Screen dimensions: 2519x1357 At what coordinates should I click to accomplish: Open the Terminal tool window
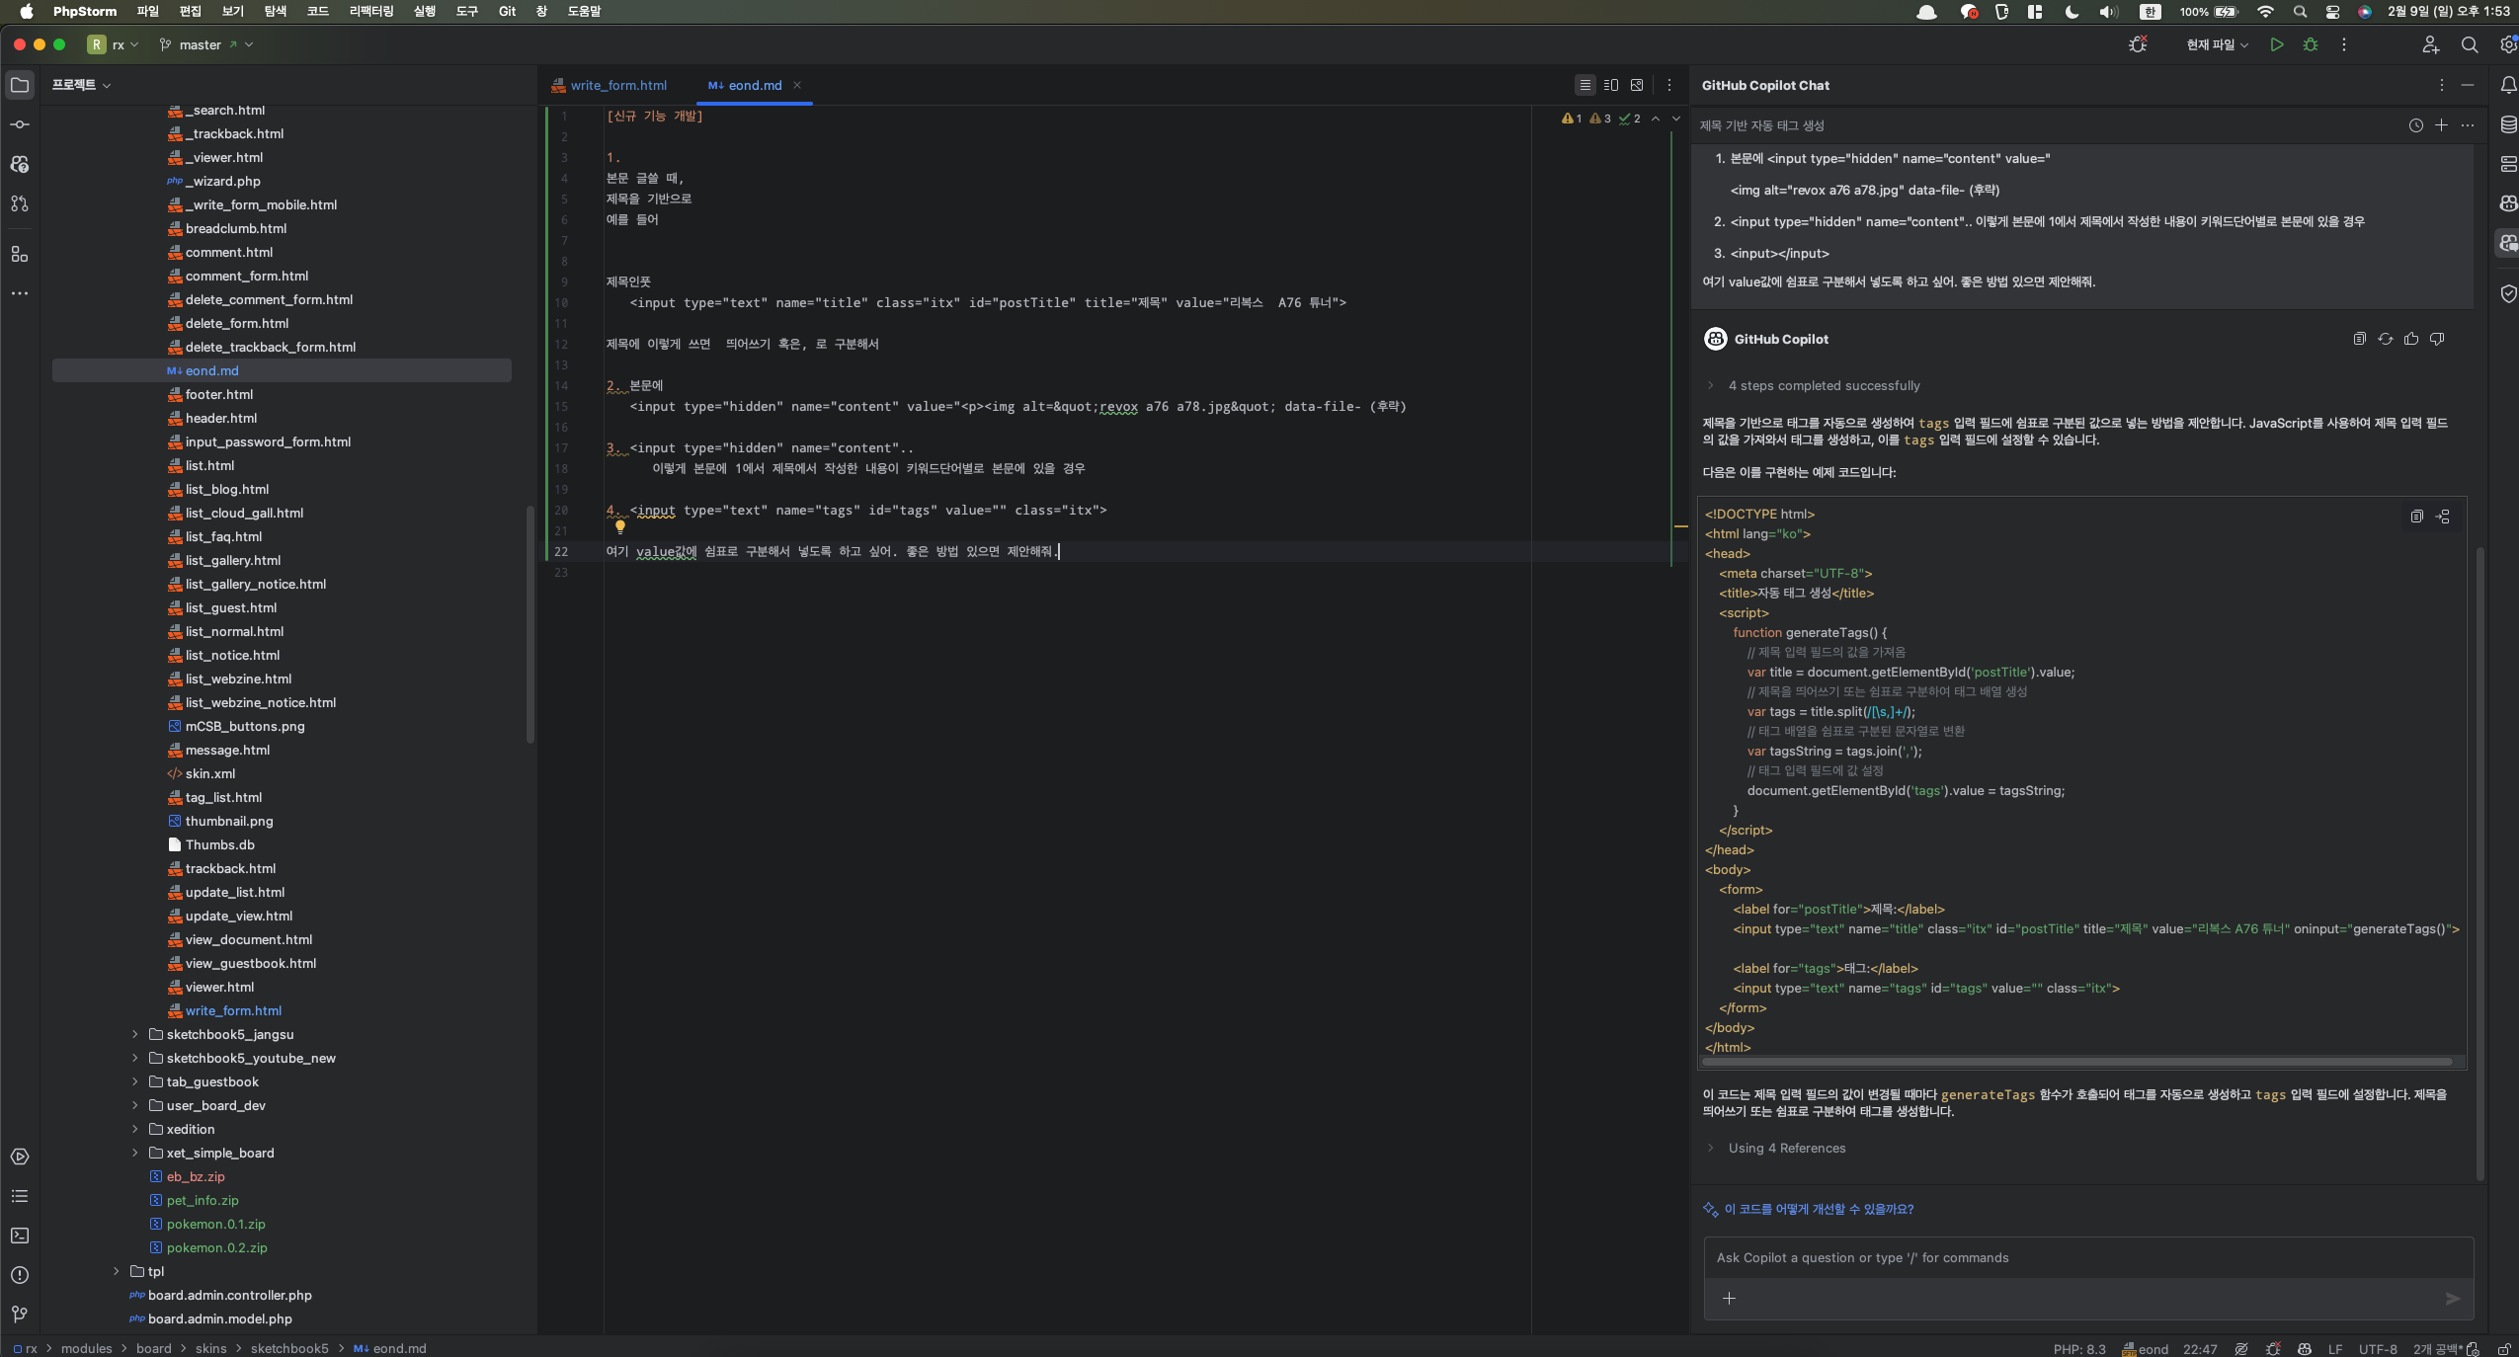pyautogui.click(x=20, y=1236)
